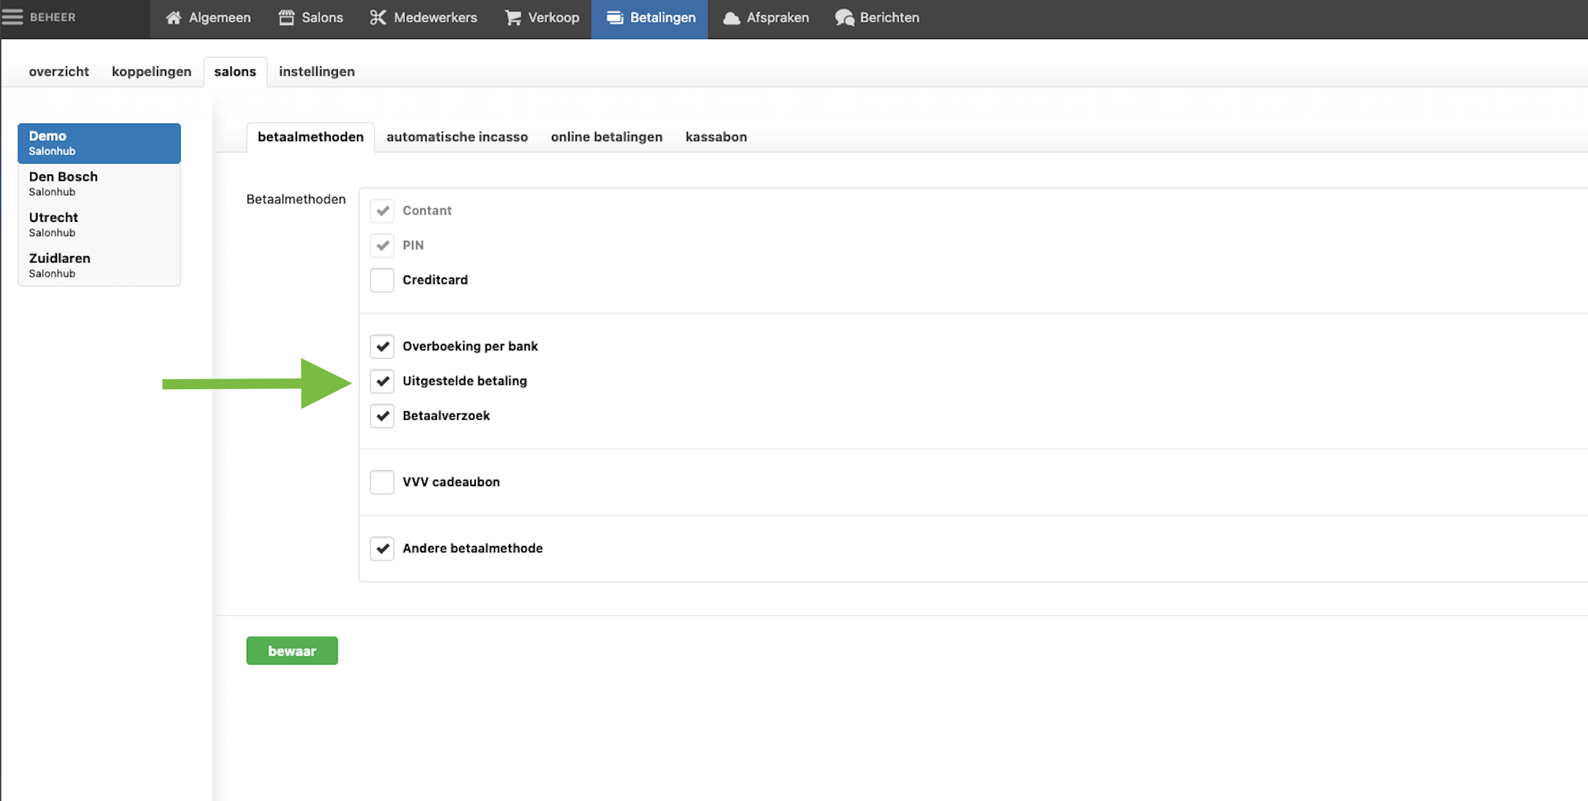Toggle Betaalverzoek checkbox off

click(382, 415)
